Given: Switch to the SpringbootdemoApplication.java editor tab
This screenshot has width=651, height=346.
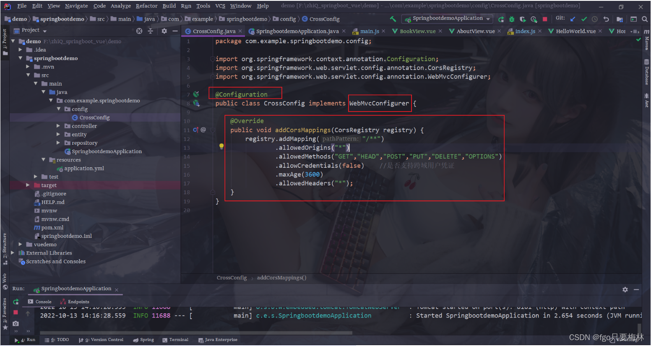Looking at the screenshot, I should (x=297, y=31).
